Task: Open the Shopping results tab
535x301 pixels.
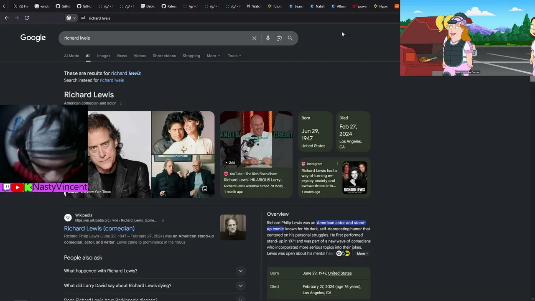Action: coord(191,56)
